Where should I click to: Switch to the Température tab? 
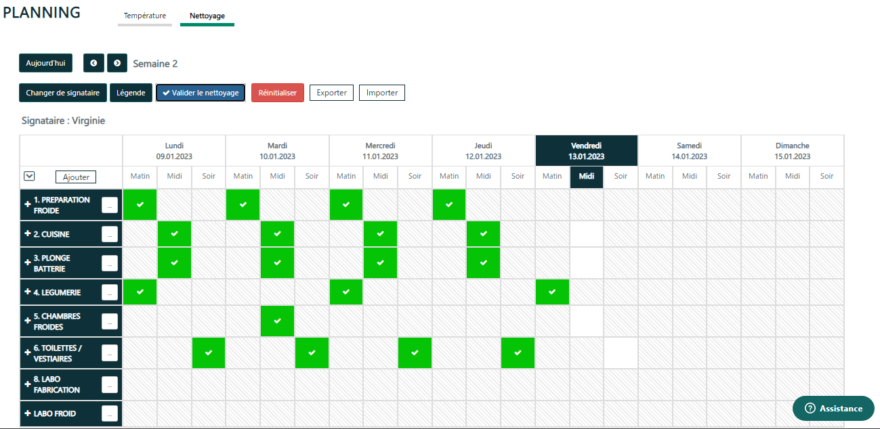[x=145, y=16]
